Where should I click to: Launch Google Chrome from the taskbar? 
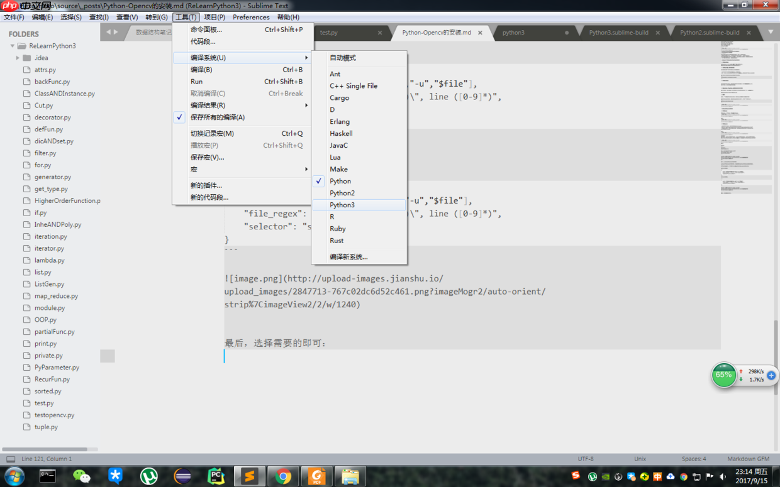[283, 476]
